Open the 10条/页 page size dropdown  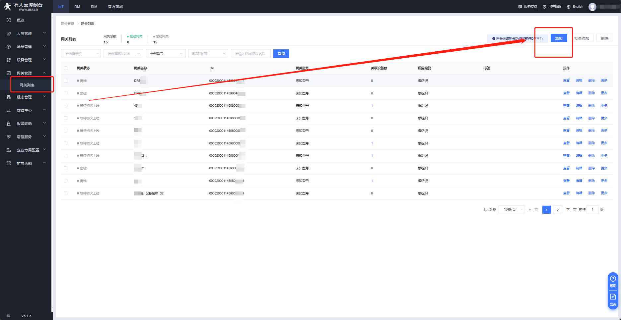(x=512, y=210)
